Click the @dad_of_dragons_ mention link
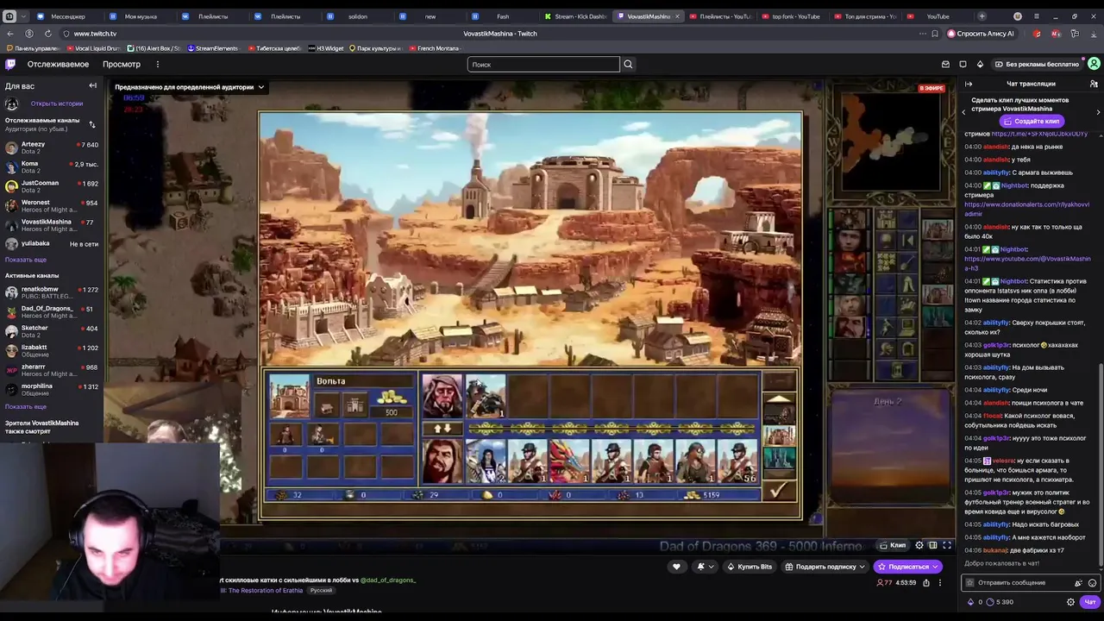 (x=388, y=580)
